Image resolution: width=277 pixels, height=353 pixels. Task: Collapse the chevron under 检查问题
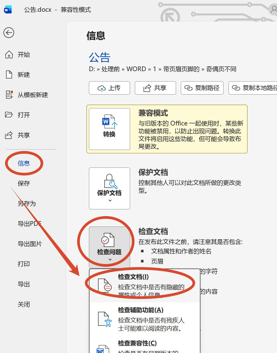[x=110, y=260]
